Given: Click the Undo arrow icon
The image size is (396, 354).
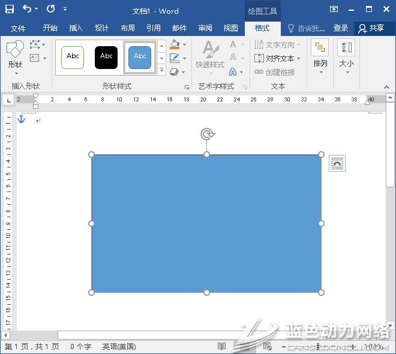Looking at the screenshot, I should [27, 9].
